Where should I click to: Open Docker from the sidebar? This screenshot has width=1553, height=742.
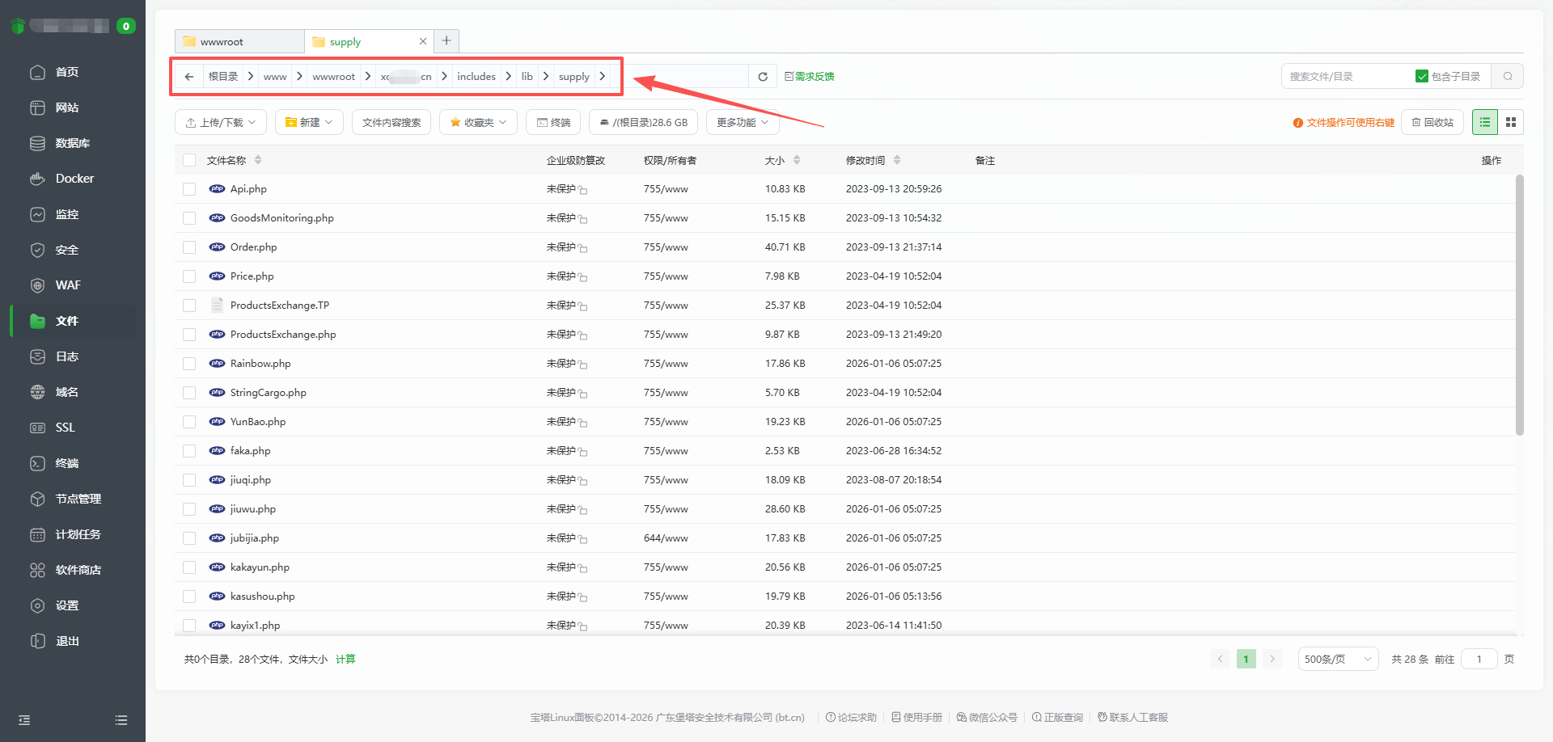(74, 179)
